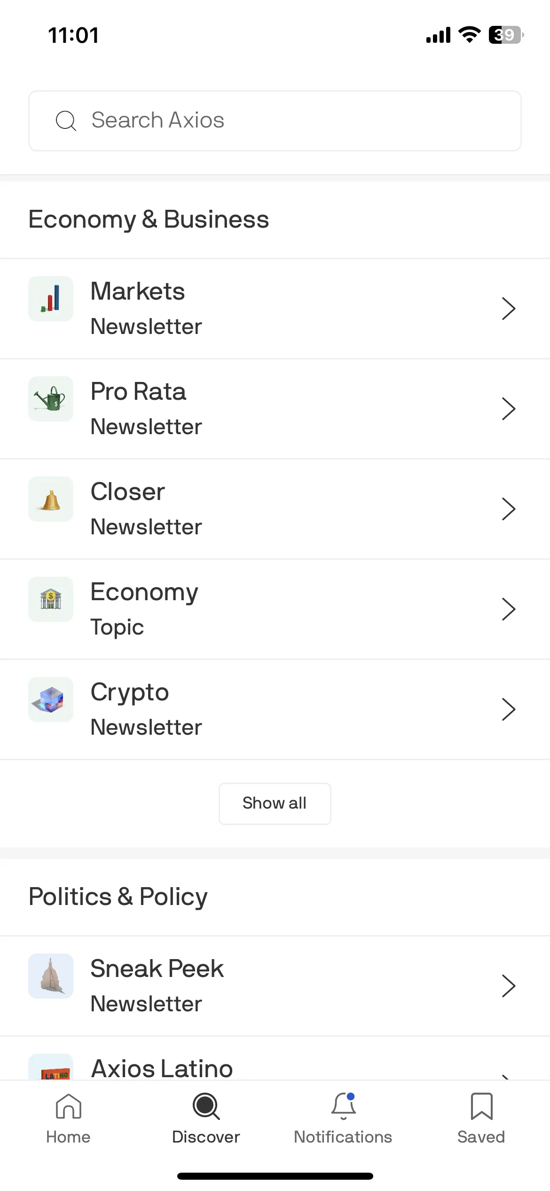Tap the Markets bar chart icon
The image size is (550, 1191).
(x=51, y=299)
